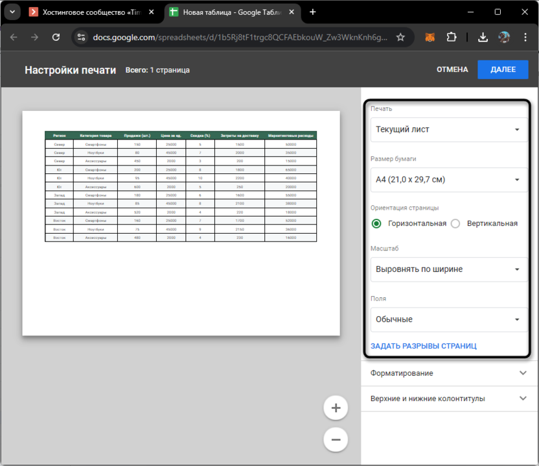Click the MetaMask fox extension icon
The width and height of the screenshot is (539, 466).
pos(430,38)
